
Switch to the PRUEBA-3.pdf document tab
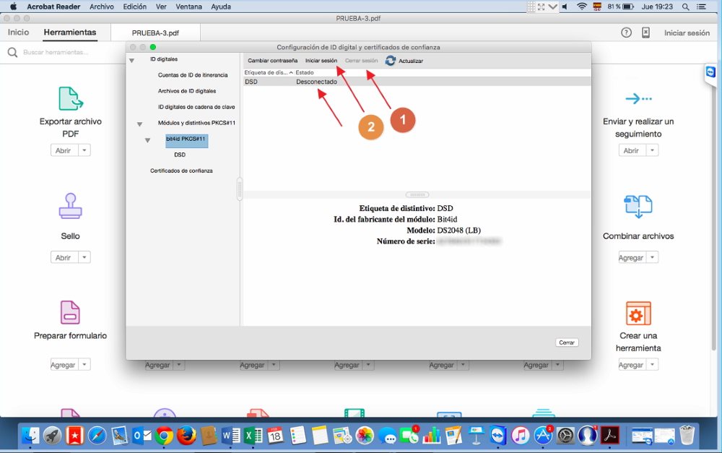[x=156, y=33]
